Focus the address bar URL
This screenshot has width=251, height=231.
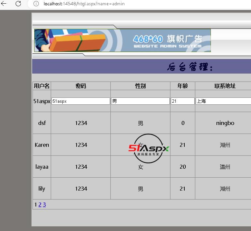coord(84,4)
